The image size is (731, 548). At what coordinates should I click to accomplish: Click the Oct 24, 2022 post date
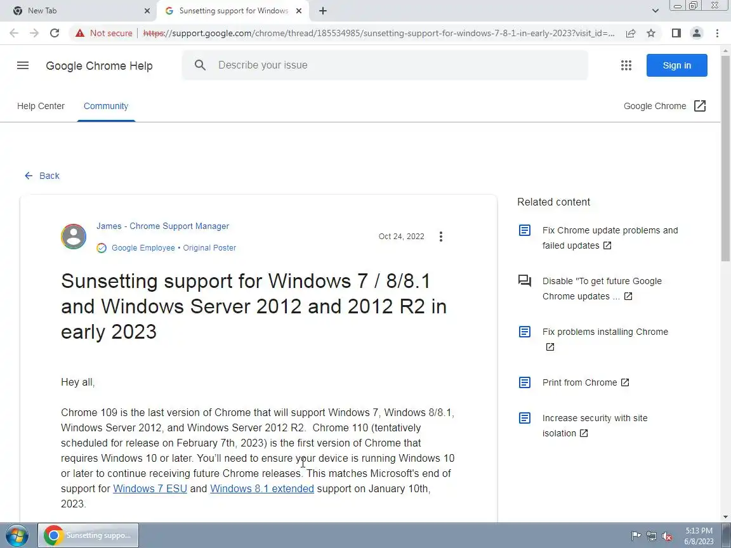coord(402,236)
